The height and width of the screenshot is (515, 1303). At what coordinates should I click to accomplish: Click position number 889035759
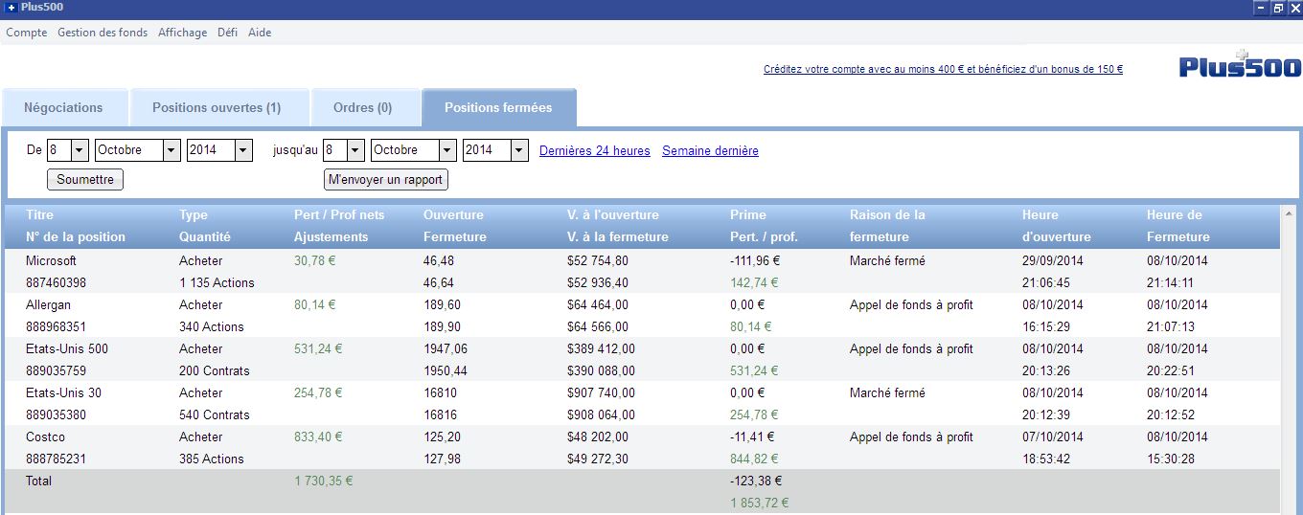[56, 370]
